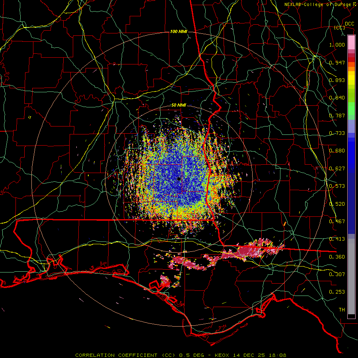Click the 0.733 legend value
Screen dimensions: 358x358
pyautogui.click(x=337, y=133)
